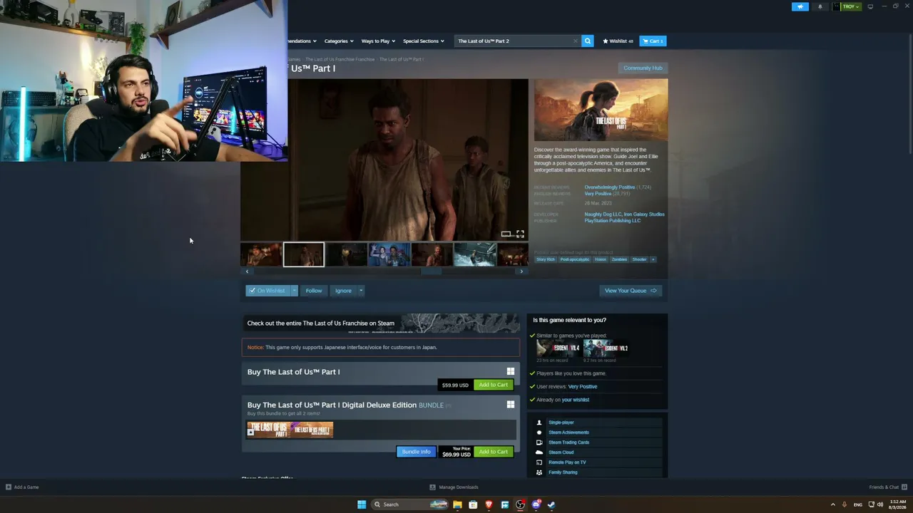Open the shopping Cart
913x513 pixels.
pos(653,41)
